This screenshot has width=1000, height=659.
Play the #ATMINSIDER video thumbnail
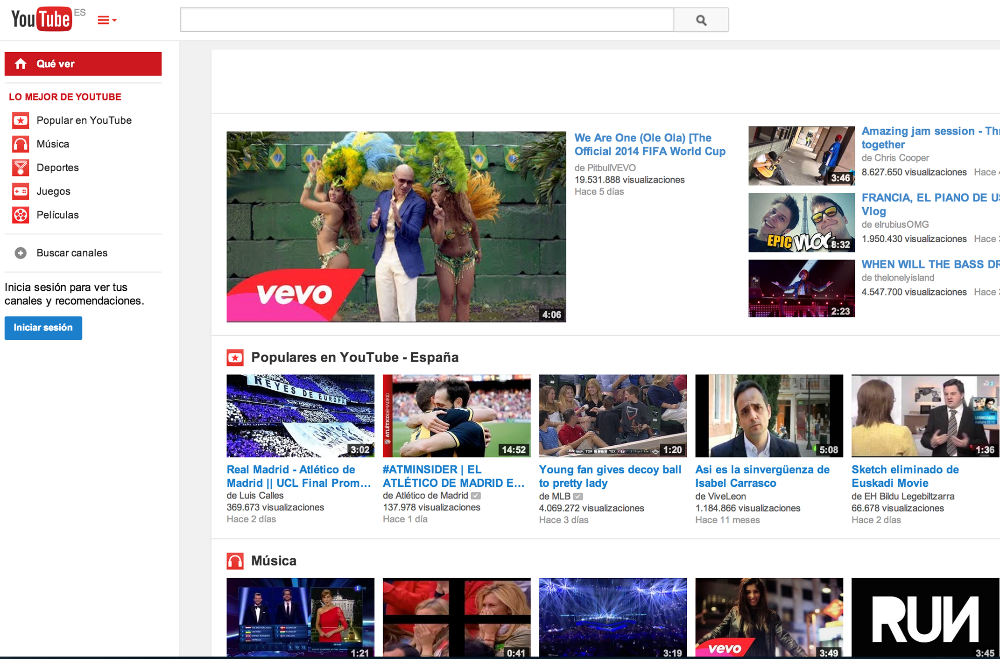coord(457,415)
